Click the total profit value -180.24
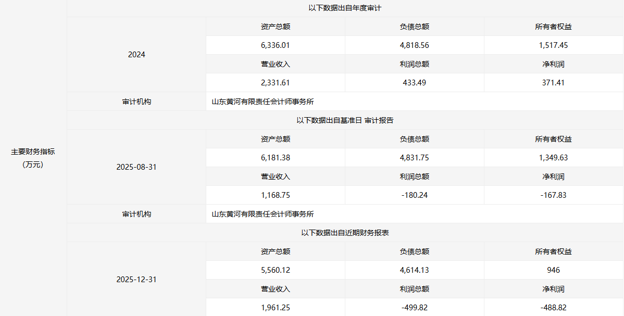The width and height of the screenshot is (624, 316). tap(414, 195)
